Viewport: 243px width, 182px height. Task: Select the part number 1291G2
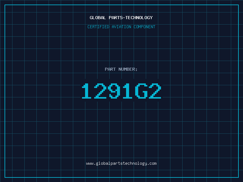[122, 91]
